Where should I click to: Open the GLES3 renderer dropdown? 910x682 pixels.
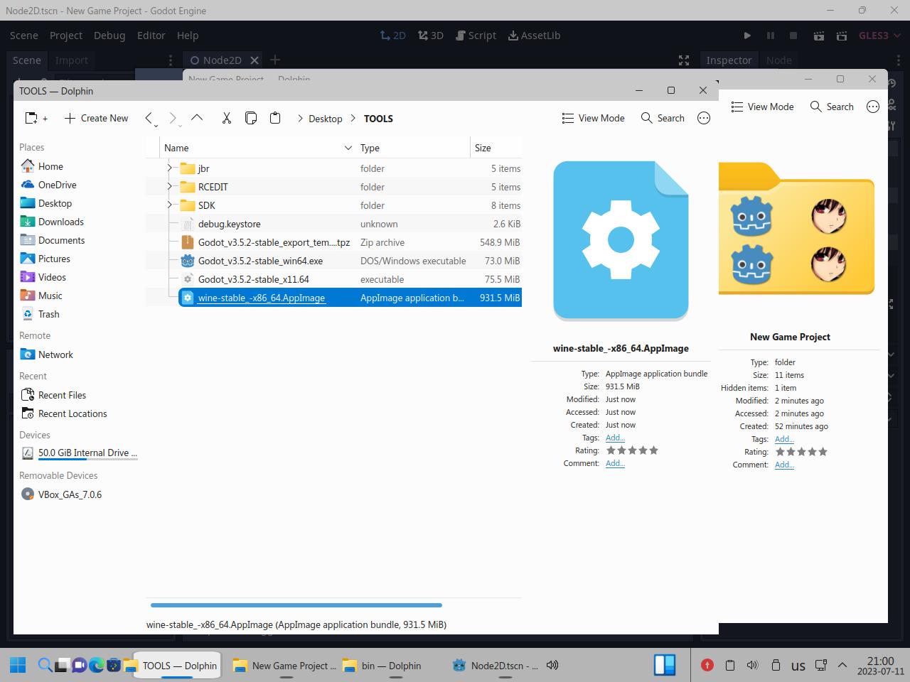pyautogui.click(x=879, y=36)
